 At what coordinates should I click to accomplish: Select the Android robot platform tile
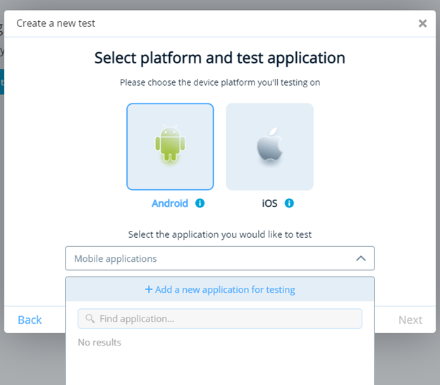coord(170,146)
